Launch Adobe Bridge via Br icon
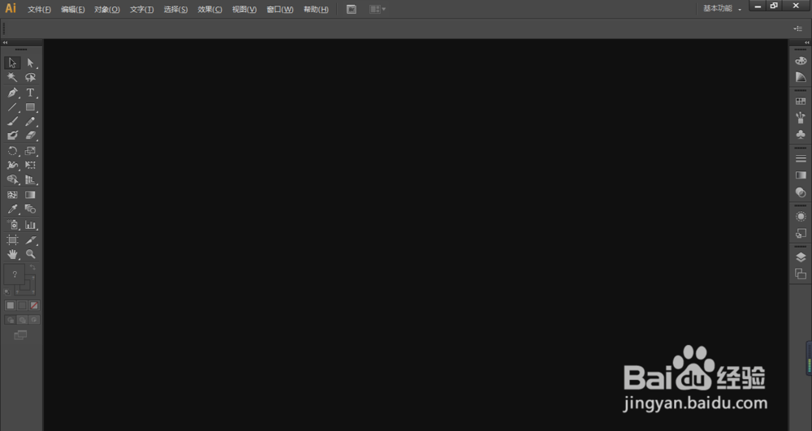 coord(351,9)
